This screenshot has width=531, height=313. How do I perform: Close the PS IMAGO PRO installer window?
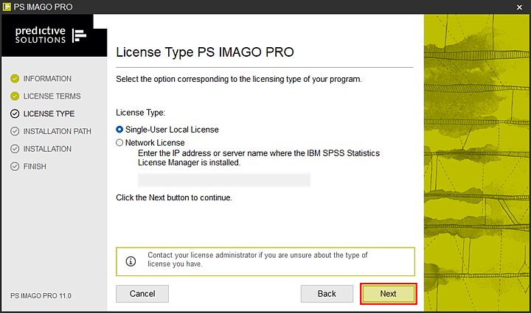[x=519, y=7]
